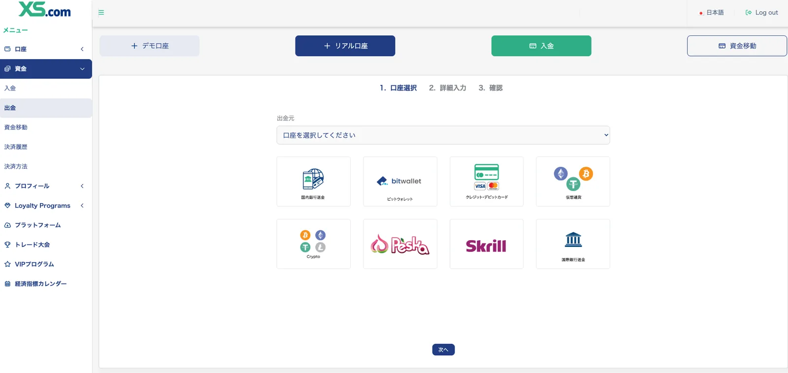Click the メニュー sidebar heading
This screenshot has height=373, width=788.
point(16,31)
